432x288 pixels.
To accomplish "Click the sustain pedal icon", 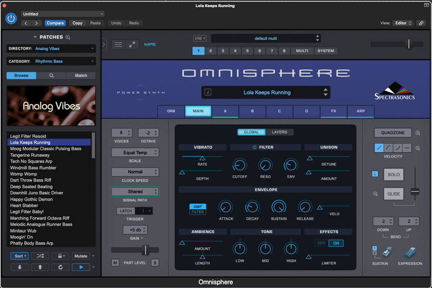I will (387, 252).
